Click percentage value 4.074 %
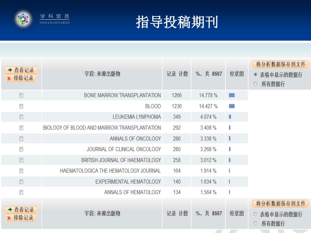The height and width of the screenshot is (233, 311). [x=208, y=117]
